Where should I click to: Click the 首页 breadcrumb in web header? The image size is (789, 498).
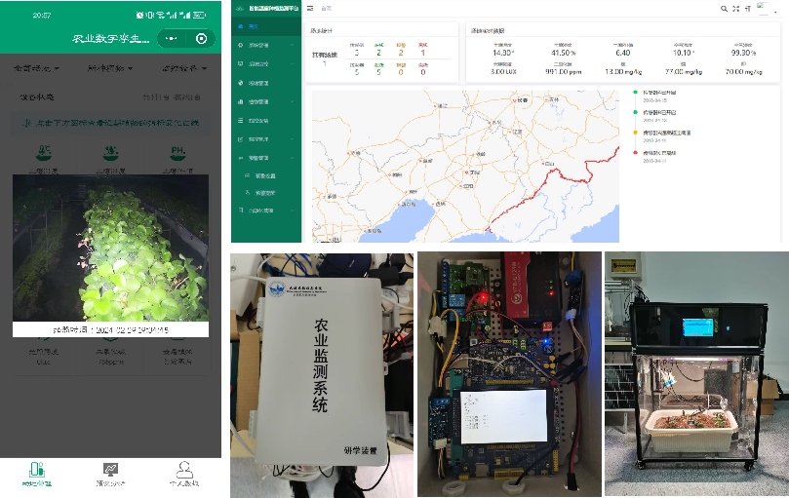pyautogui.click(x=327, y=9)
